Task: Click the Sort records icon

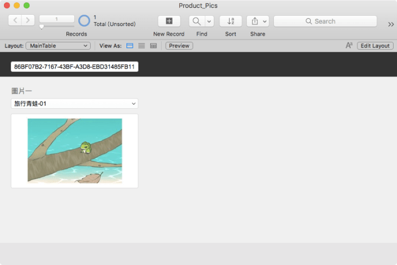Action: click(x=231, y=21)
